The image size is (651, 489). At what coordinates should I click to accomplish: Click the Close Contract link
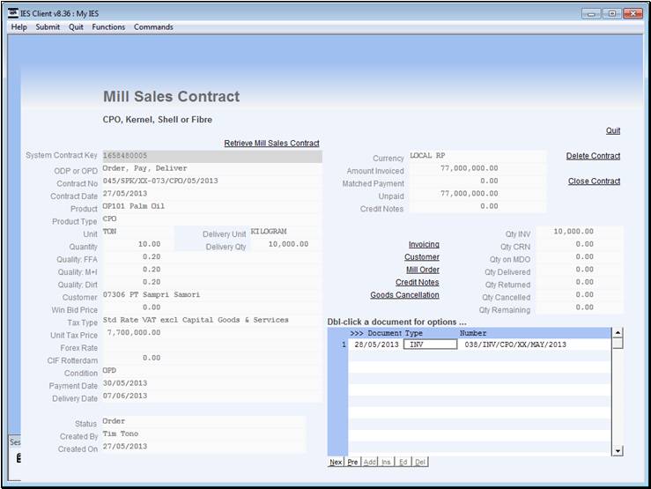(594, 182)
